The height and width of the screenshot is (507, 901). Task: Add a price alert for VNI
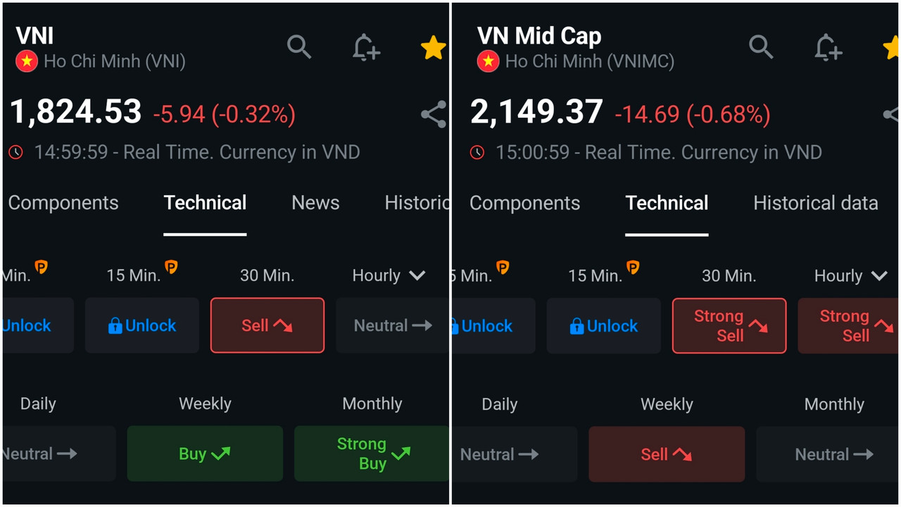click(x=366, y=47)
